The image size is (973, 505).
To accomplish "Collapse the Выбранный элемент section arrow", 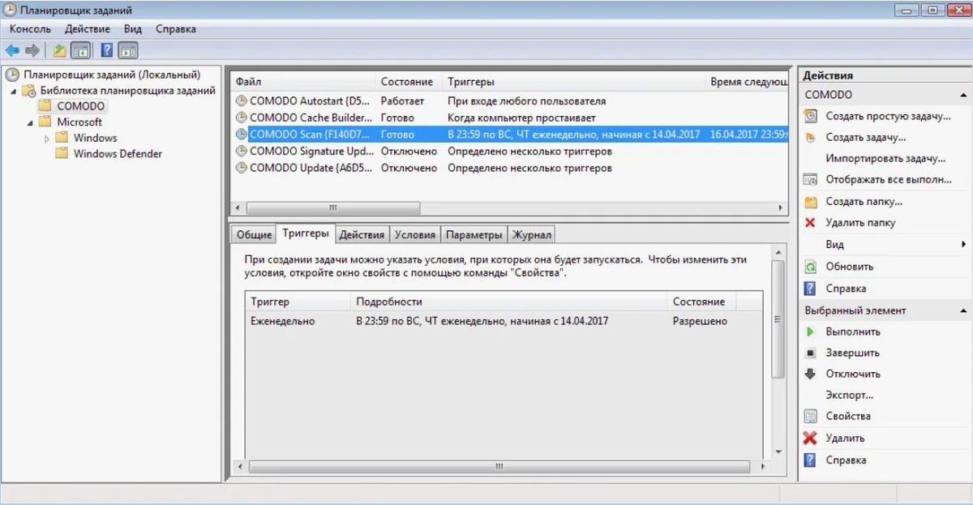I will coord(963,310).
